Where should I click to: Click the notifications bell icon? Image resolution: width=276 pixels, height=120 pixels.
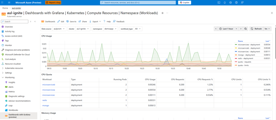pyautogui.click(x=225, y=2)
